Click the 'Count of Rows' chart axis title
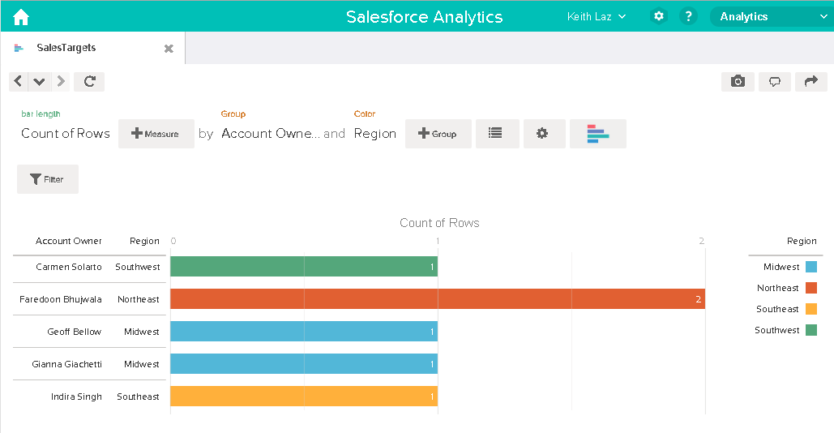 click(x=439, y=223)
